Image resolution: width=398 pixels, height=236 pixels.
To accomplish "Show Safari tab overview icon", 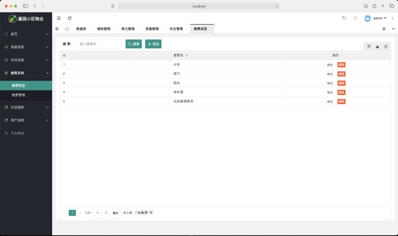I will pyautogui.click(x=391, y=6).
